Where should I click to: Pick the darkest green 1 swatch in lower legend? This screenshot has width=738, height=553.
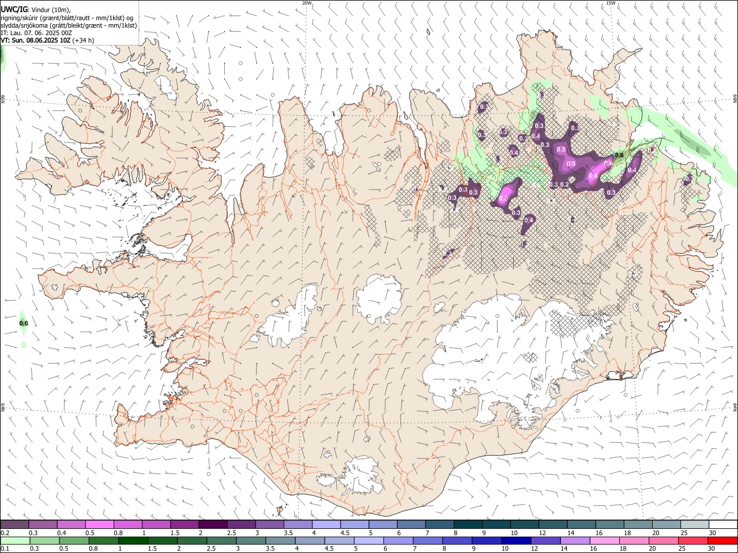pyautogui.click(x=133, y=541)
